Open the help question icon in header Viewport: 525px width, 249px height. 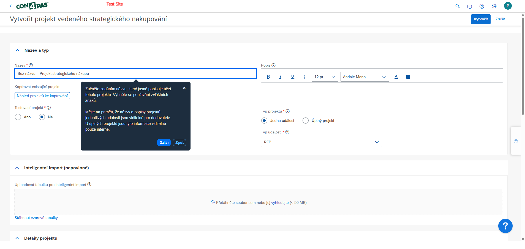[x=482, y=6]
